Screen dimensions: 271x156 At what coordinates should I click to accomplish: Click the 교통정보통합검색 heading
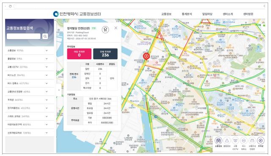(19, 28)
